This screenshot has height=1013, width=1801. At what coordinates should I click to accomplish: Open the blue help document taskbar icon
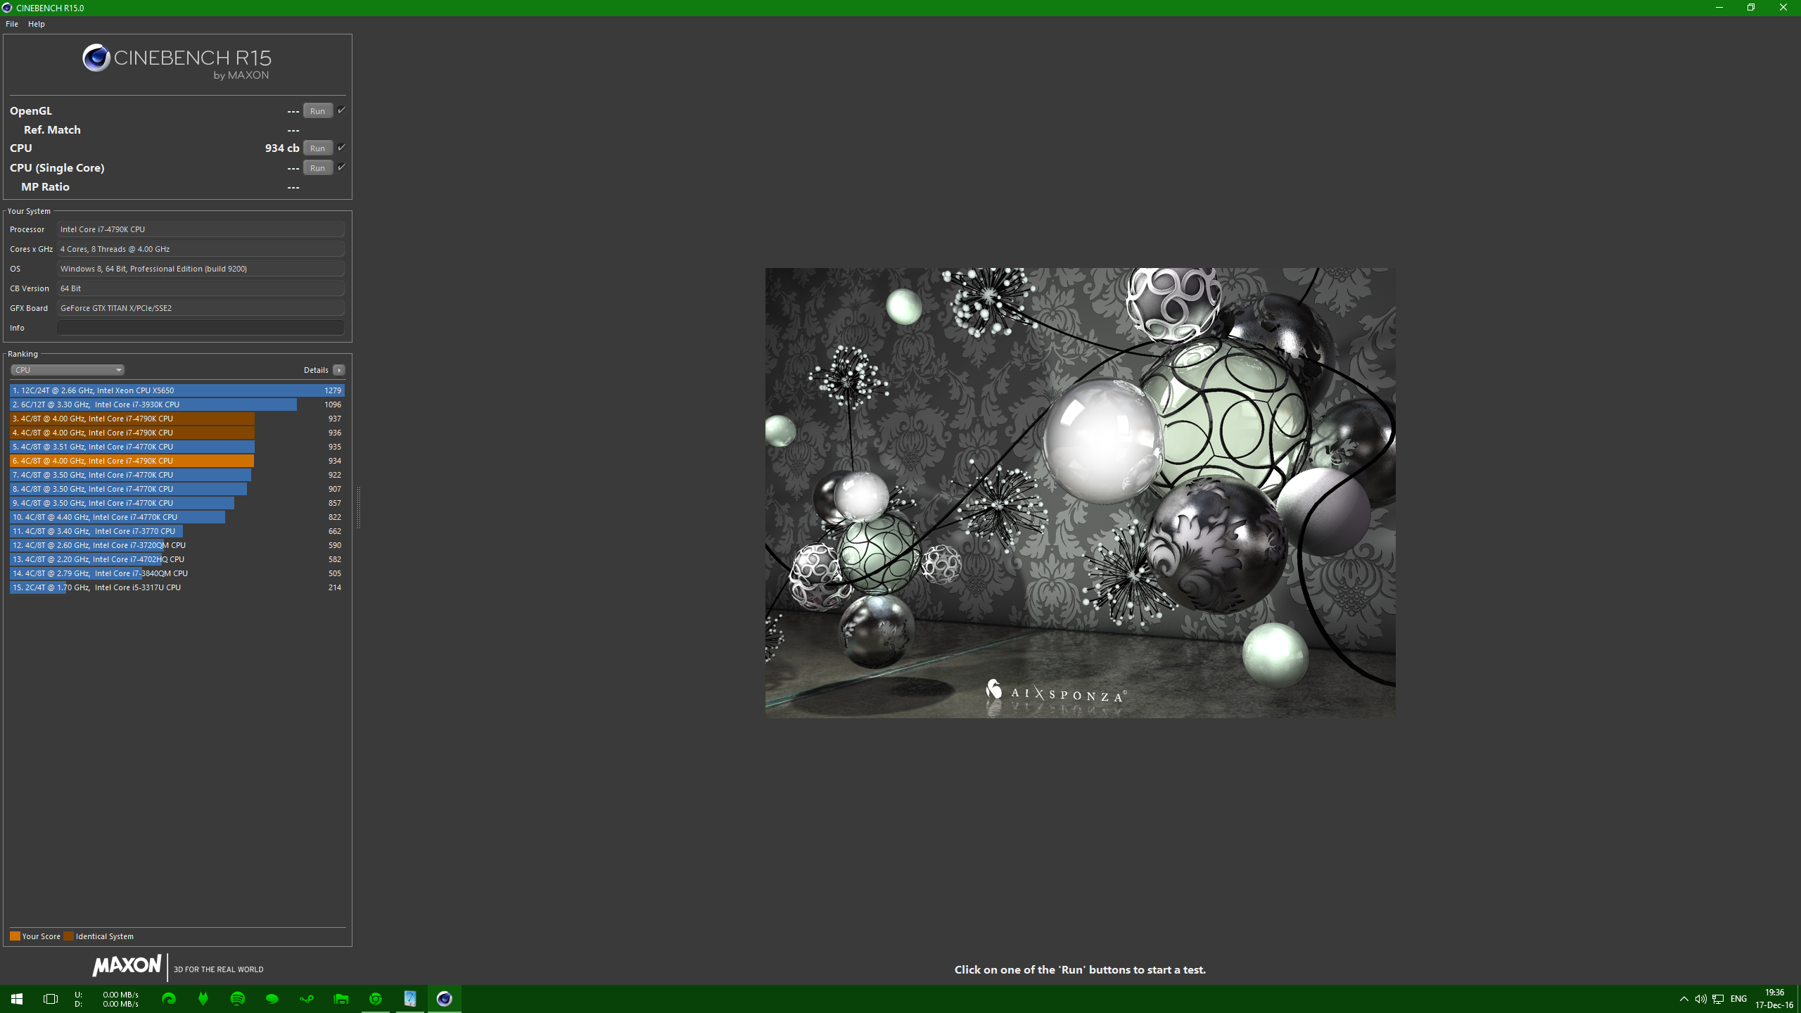pyautogui.click(x=410, y=999)
